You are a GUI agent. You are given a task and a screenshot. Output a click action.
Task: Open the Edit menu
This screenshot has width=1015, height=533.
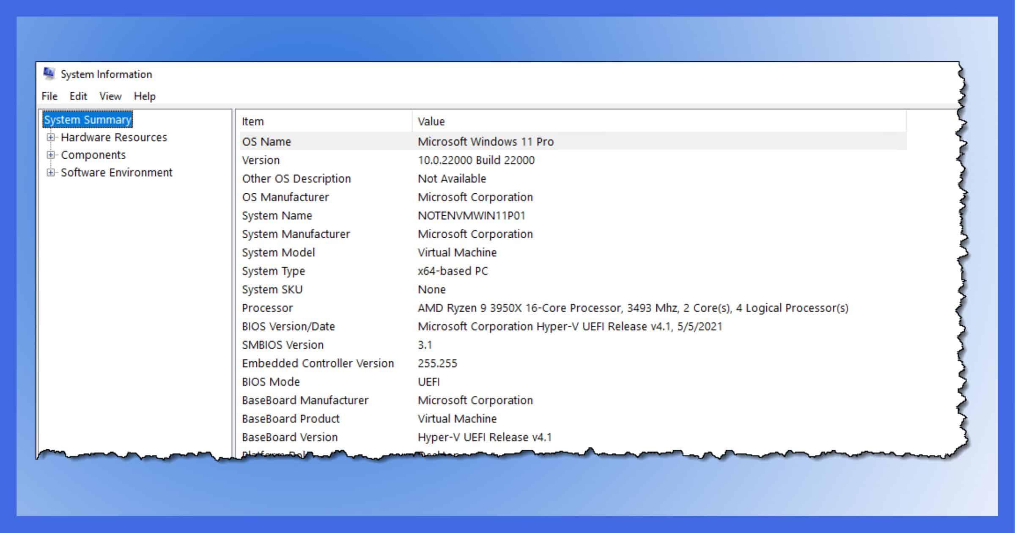tap(79, 96)
